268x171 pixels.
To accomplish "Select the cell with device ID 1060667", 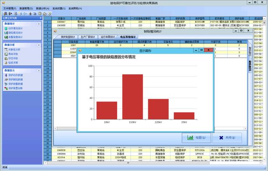I will (62, 22).
